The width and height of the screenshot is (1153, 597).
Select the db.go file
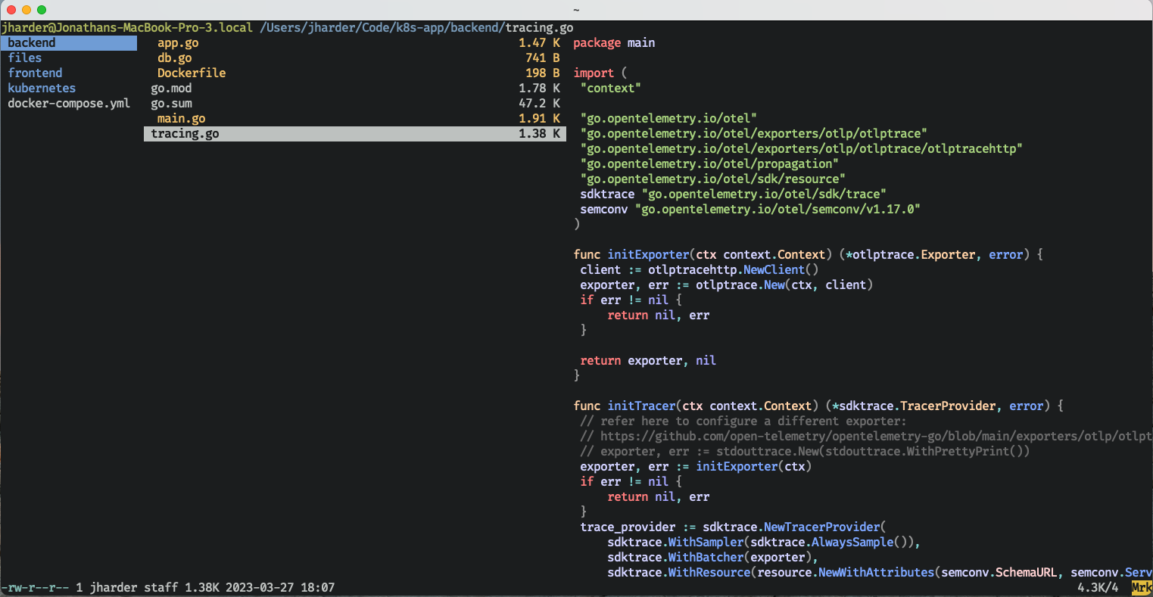pos(175,58)
